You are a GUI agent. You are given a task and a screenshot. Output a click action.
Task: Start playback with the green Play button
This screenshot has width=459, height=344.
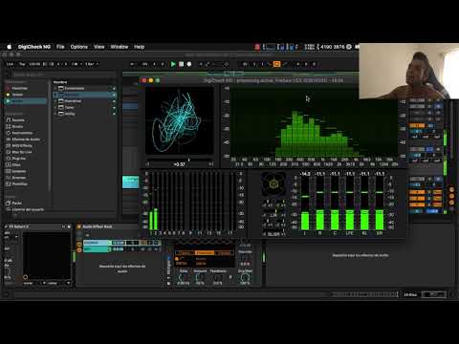173,64
